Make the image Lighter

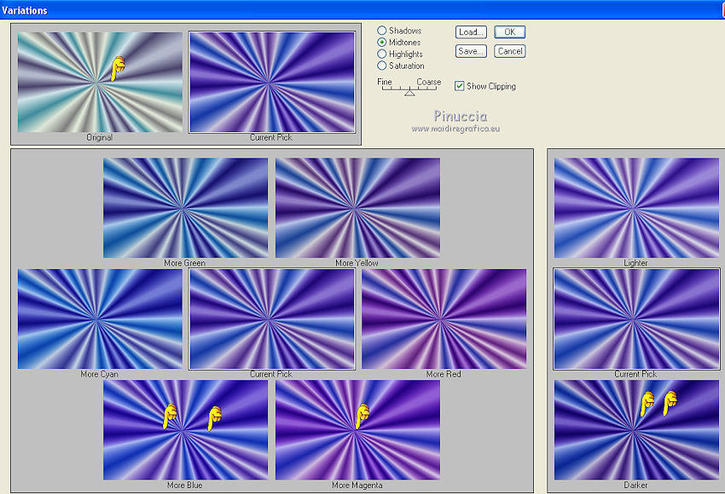click(x=636, y=208)
